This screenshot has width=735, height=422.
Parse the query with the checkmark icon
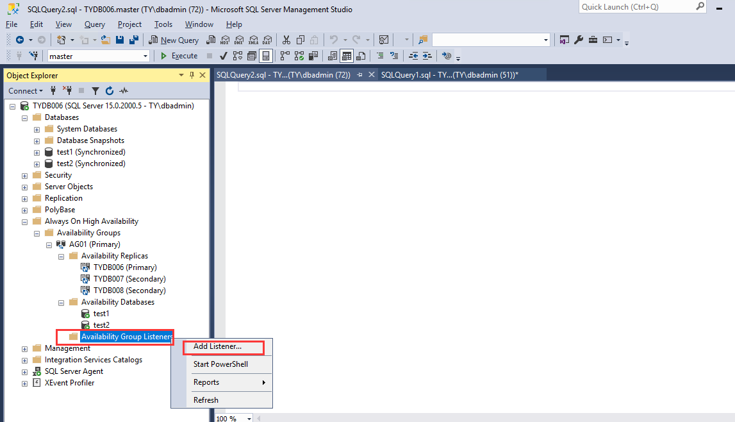coord(224,56)
